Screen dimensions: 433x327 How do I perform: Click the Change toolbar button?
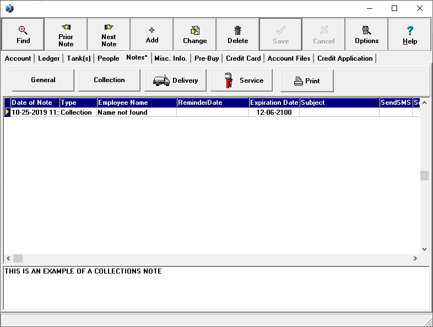[x=194, y=35]
